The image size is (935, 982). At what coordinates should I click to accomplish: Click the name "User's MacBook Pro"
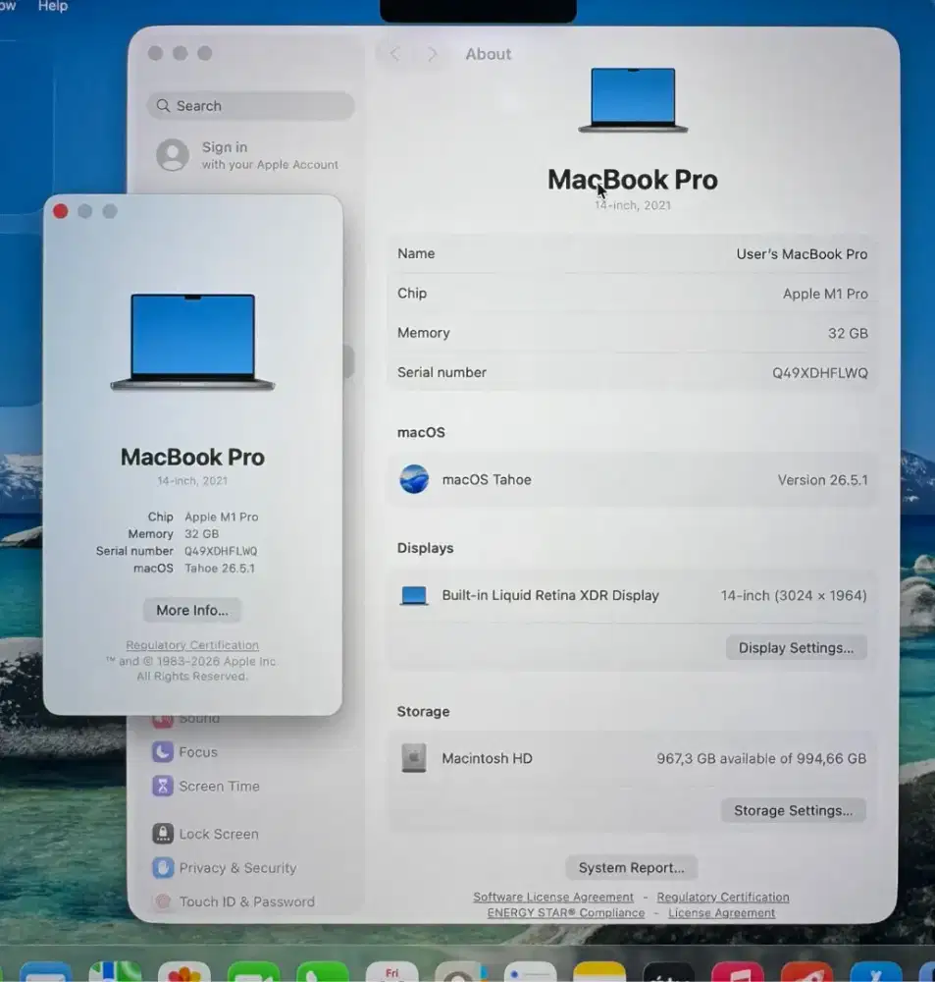point(802,254)
